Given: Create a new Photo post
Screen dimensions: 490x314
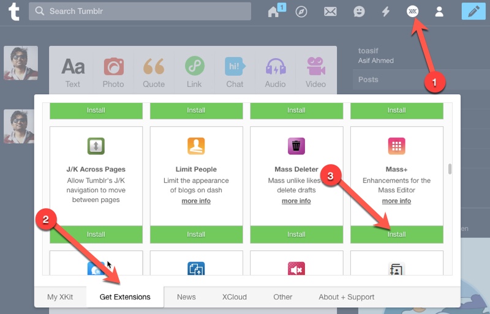Looking at the screenshot, I should (113, 73).
